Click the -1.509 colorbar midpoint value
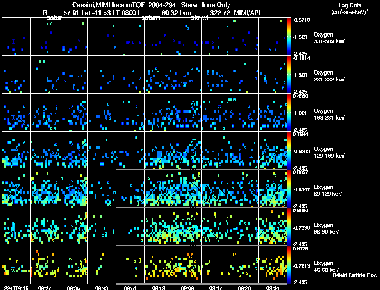The image size is (380, 290). click(x=301, y=37)
